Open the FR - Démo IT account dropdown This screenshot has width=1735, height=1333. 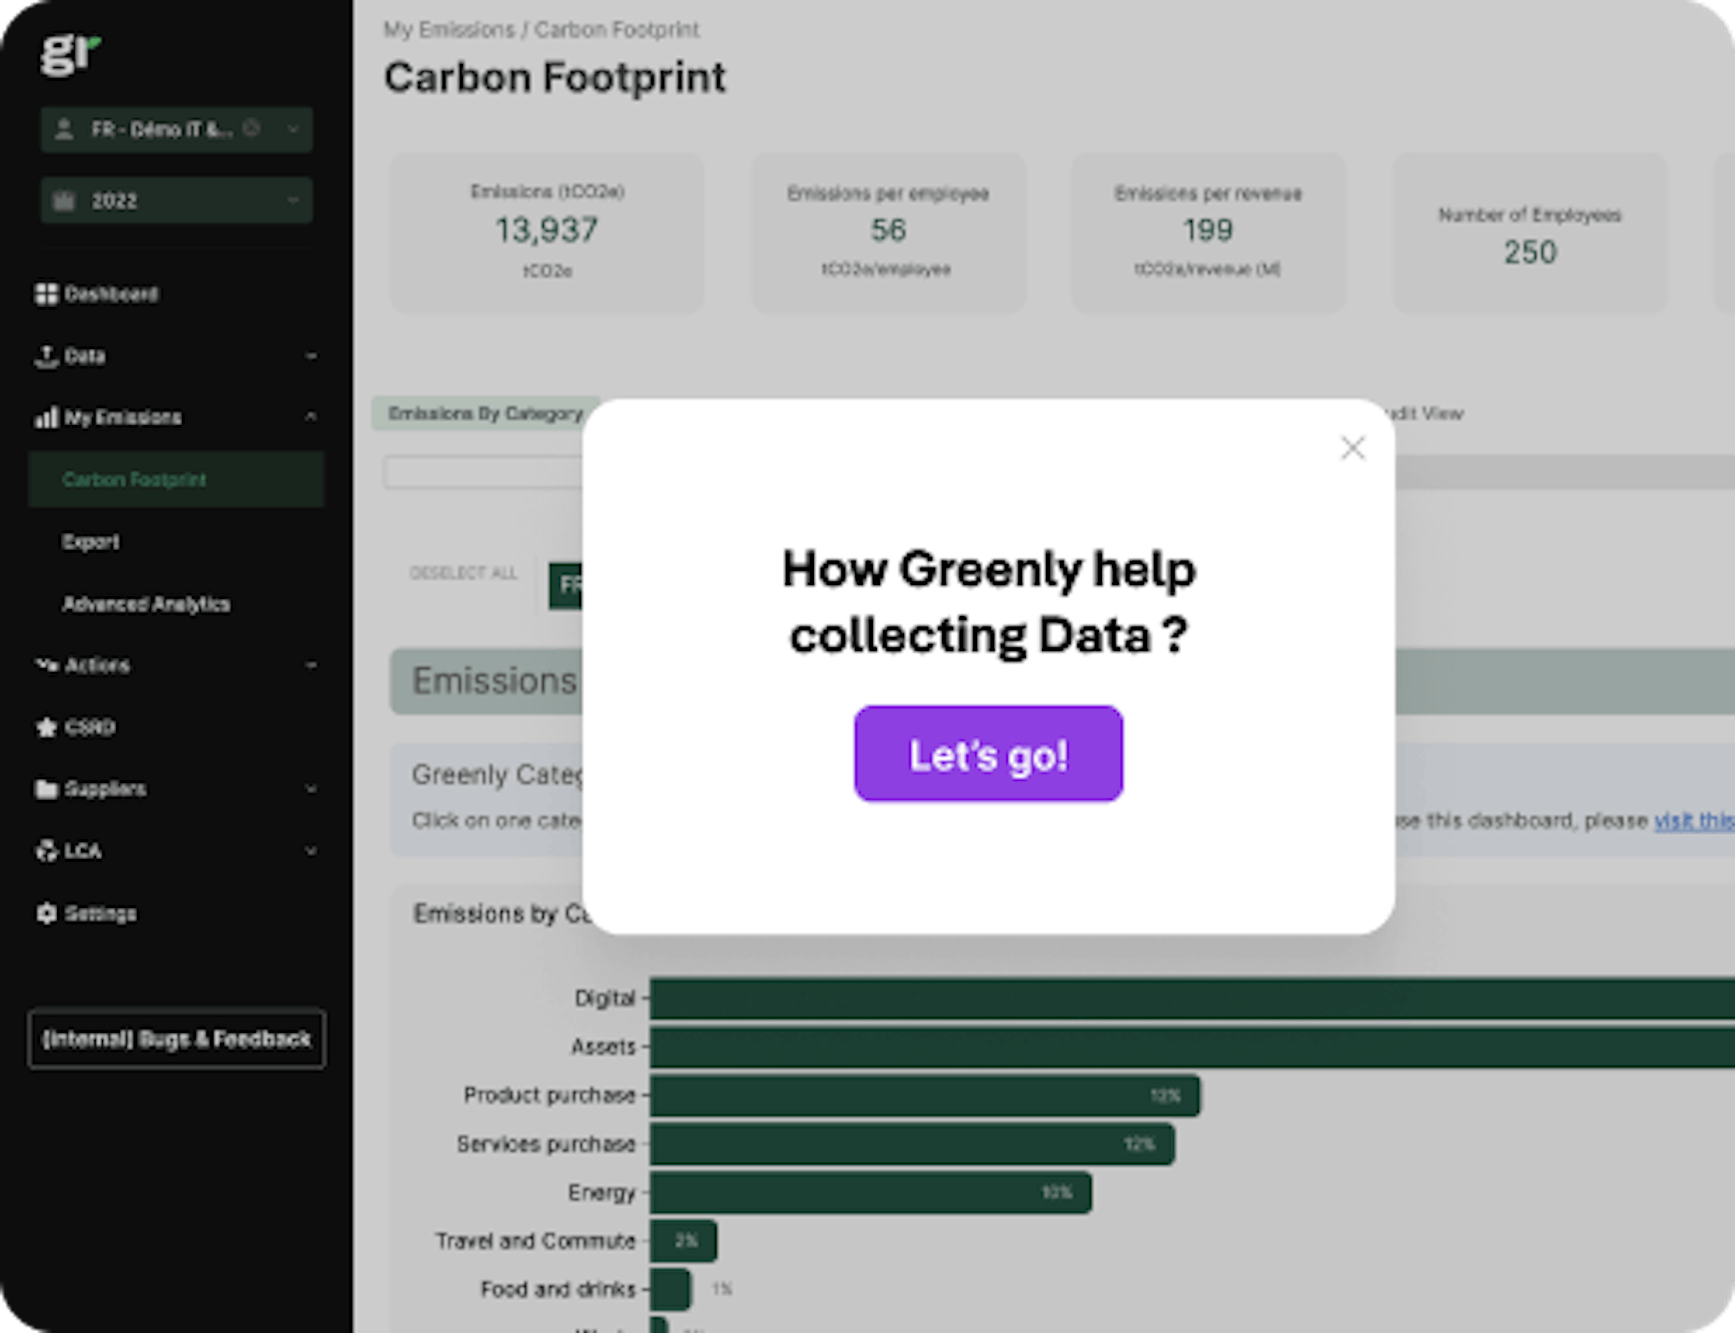click(x=176, y=130)
